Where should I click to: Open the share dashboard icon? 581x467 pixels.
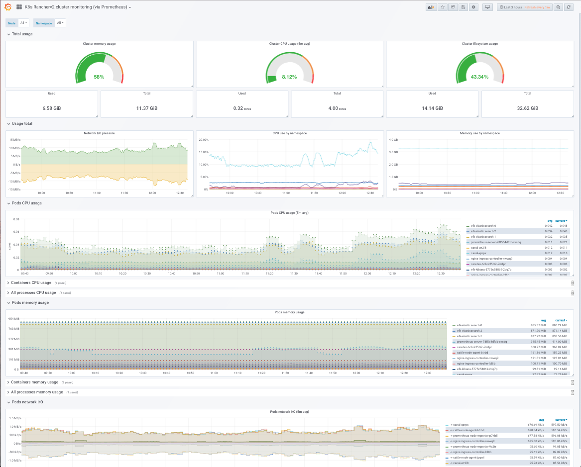pyautogui.click(x=453, y=7)
